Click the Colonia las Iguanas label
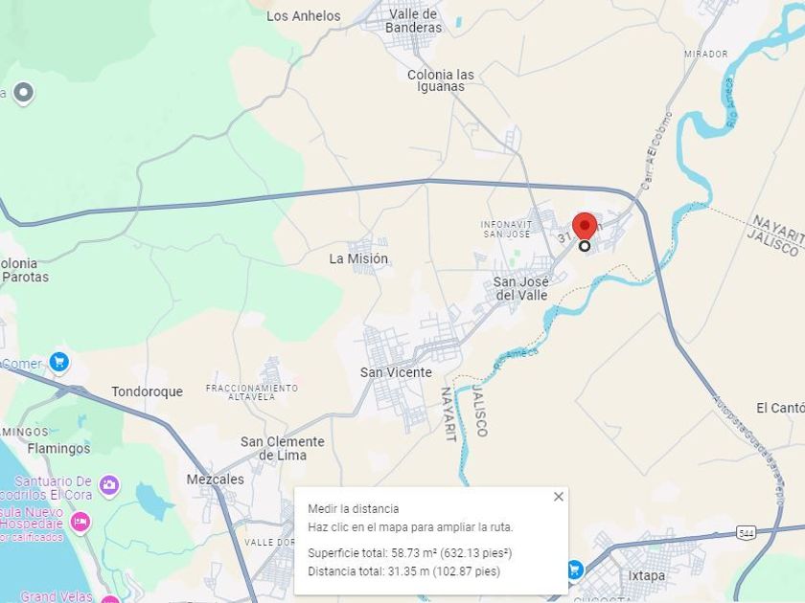The image size is (805, 603). pos(441,80)
